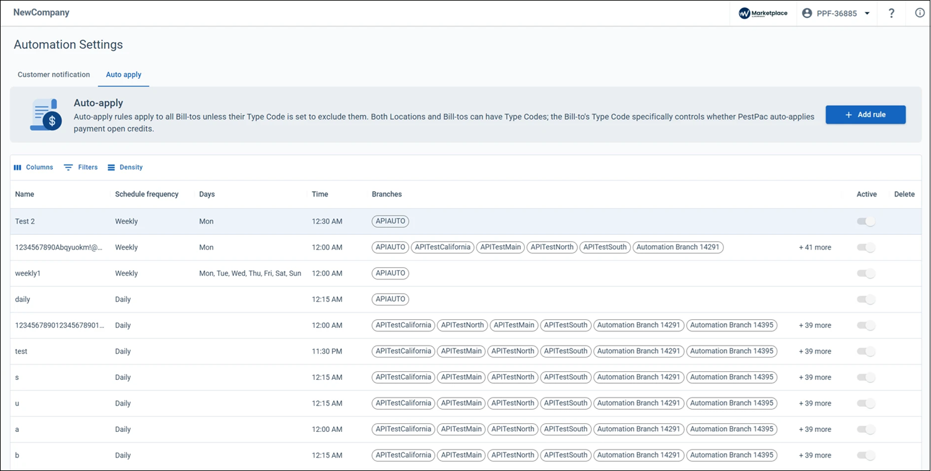Click APITestNorth chip in the 41-more row
Viewport: 931px width, 471px height.
pyautogui.click(x=551, y=247)
